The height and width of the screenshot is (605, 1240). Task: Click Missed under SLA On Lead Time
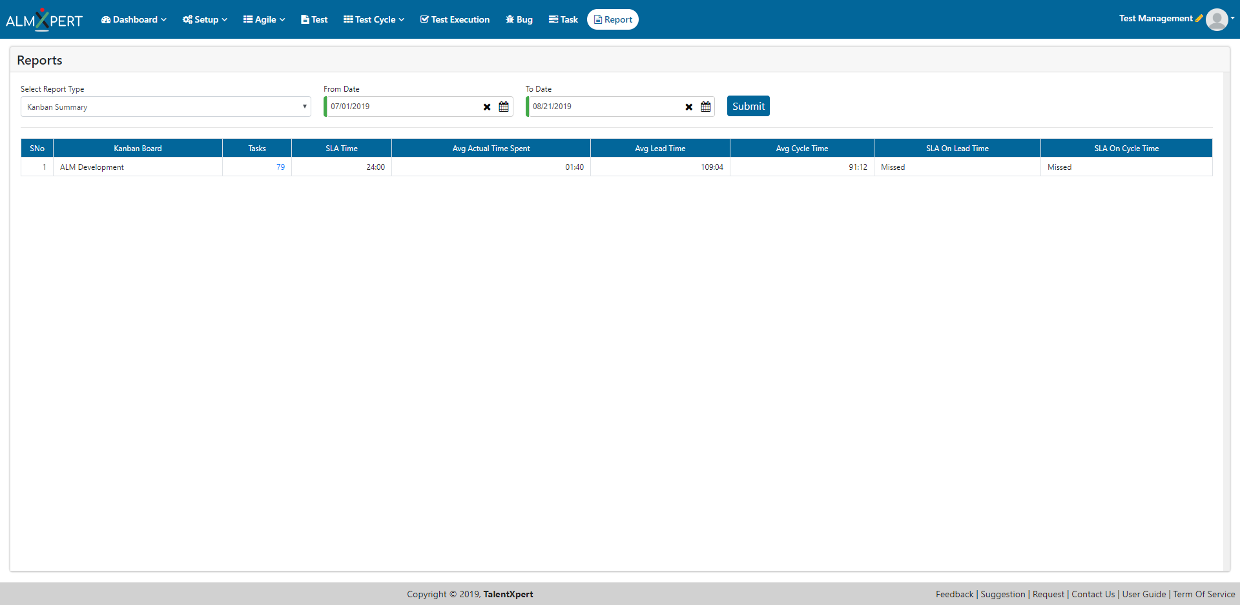pos(893,167)
